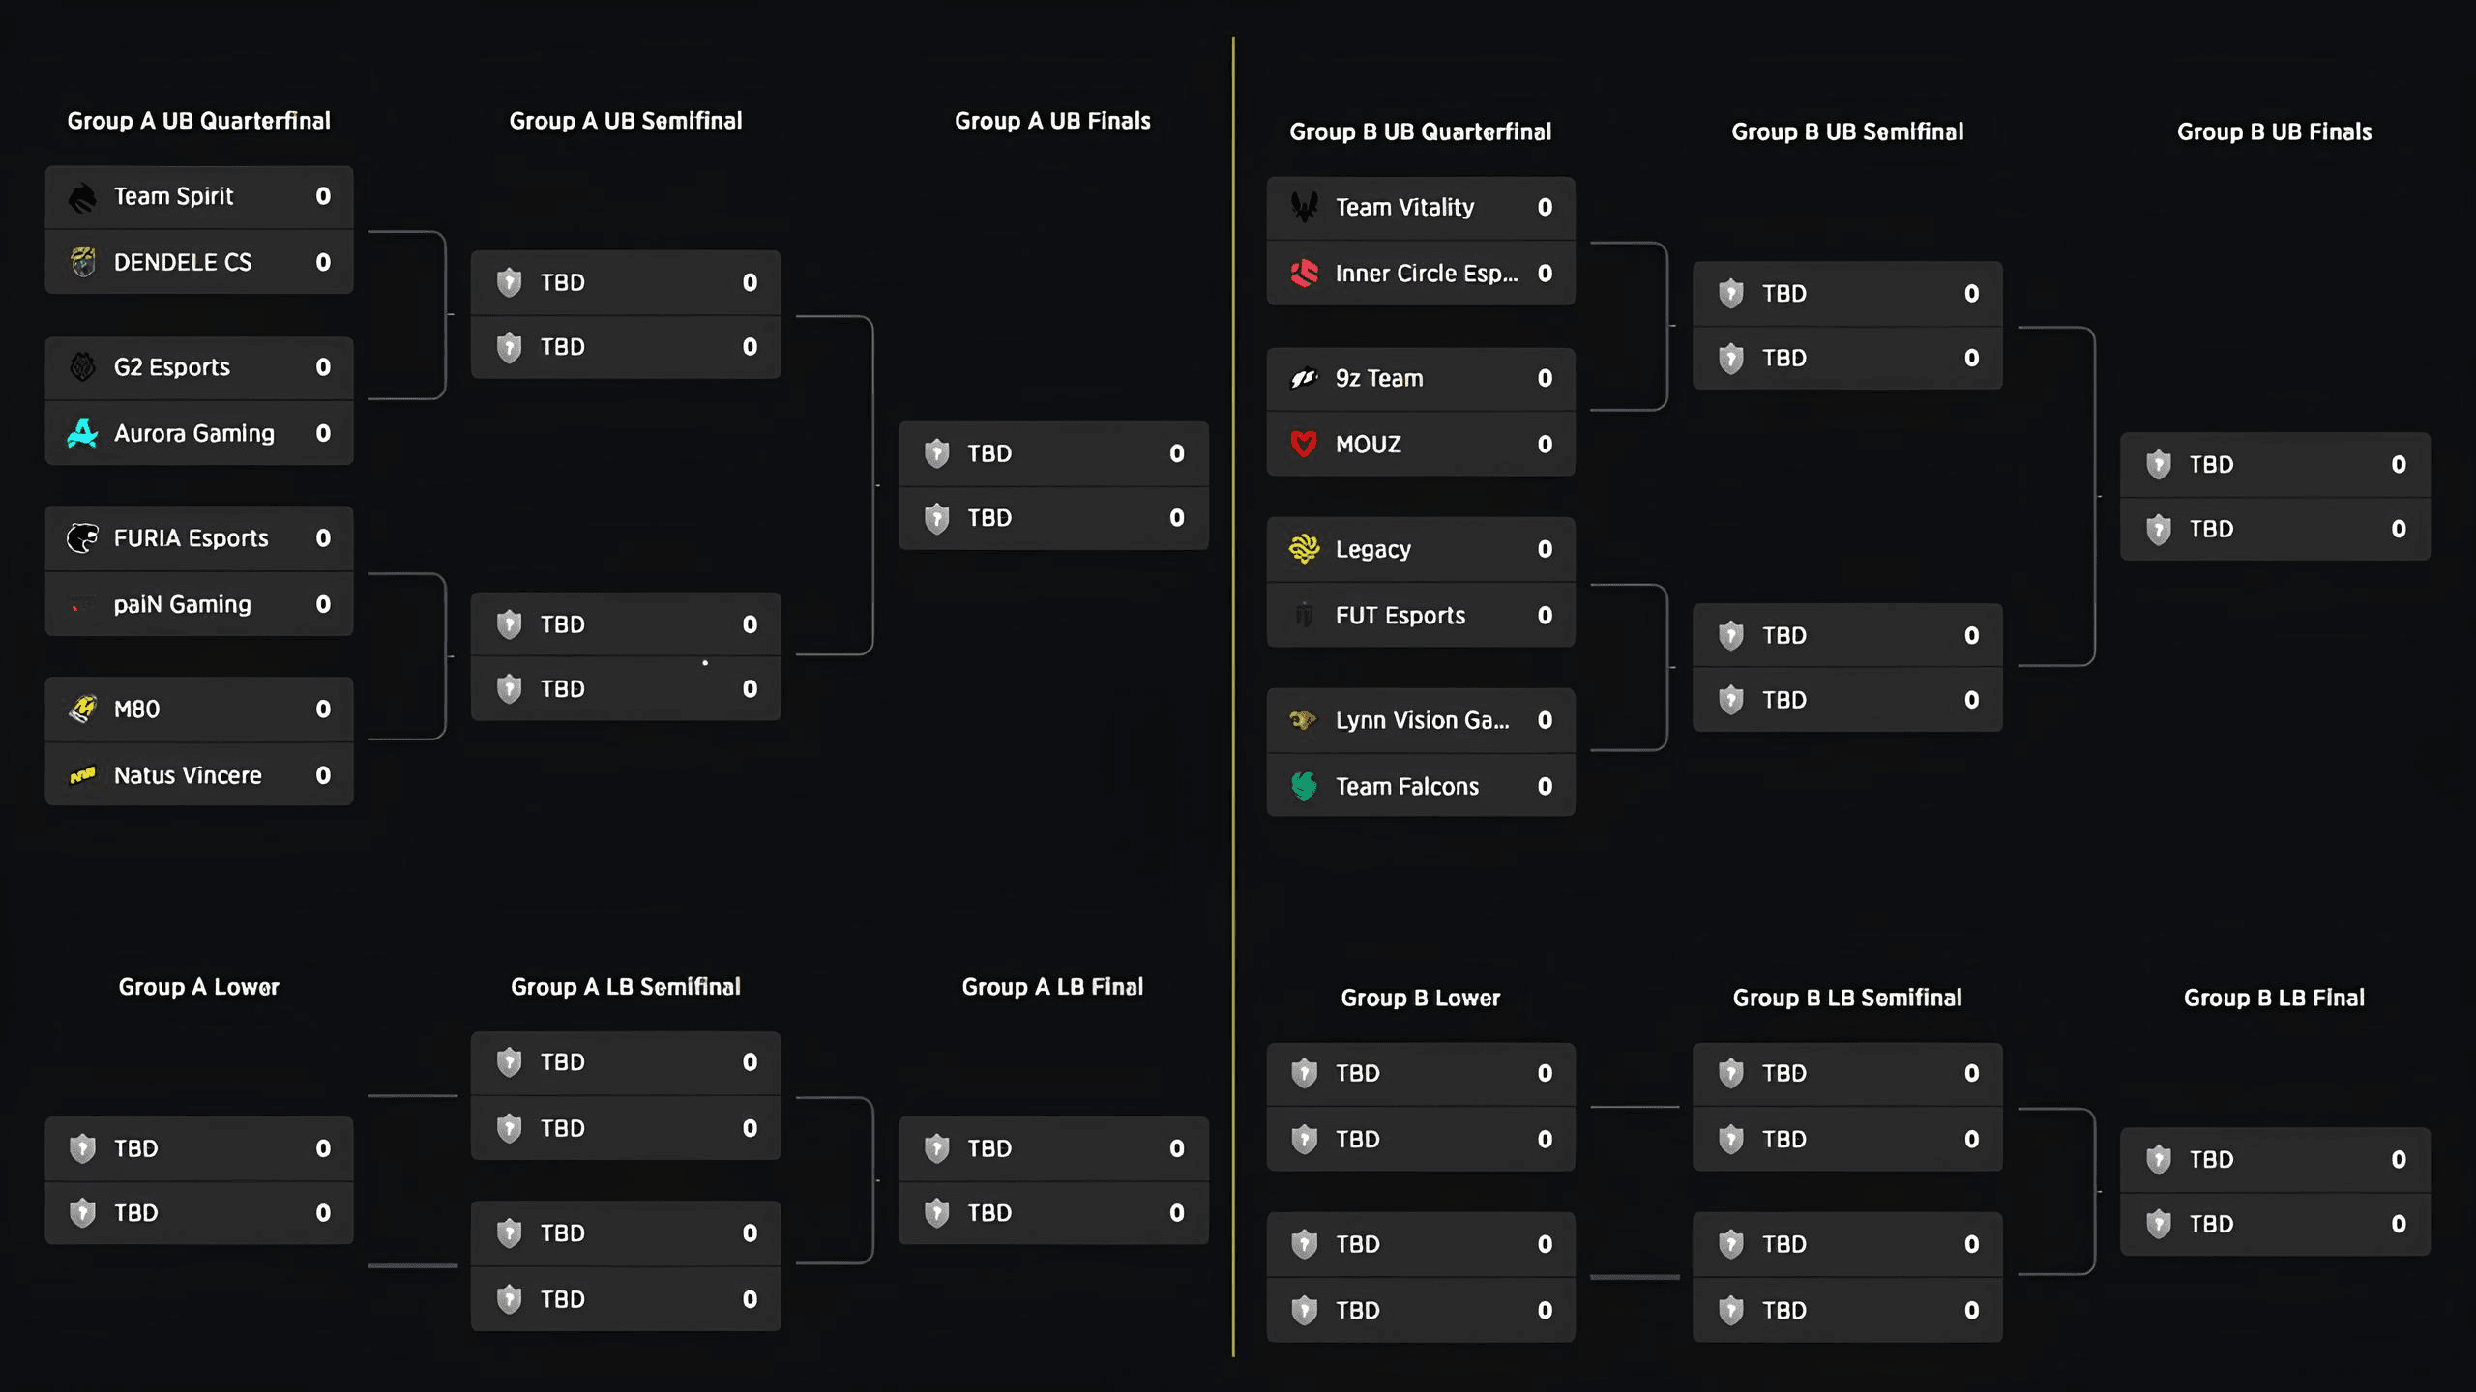
Task: Click the Team Falcons green logo
Action: coord(1304,786)
